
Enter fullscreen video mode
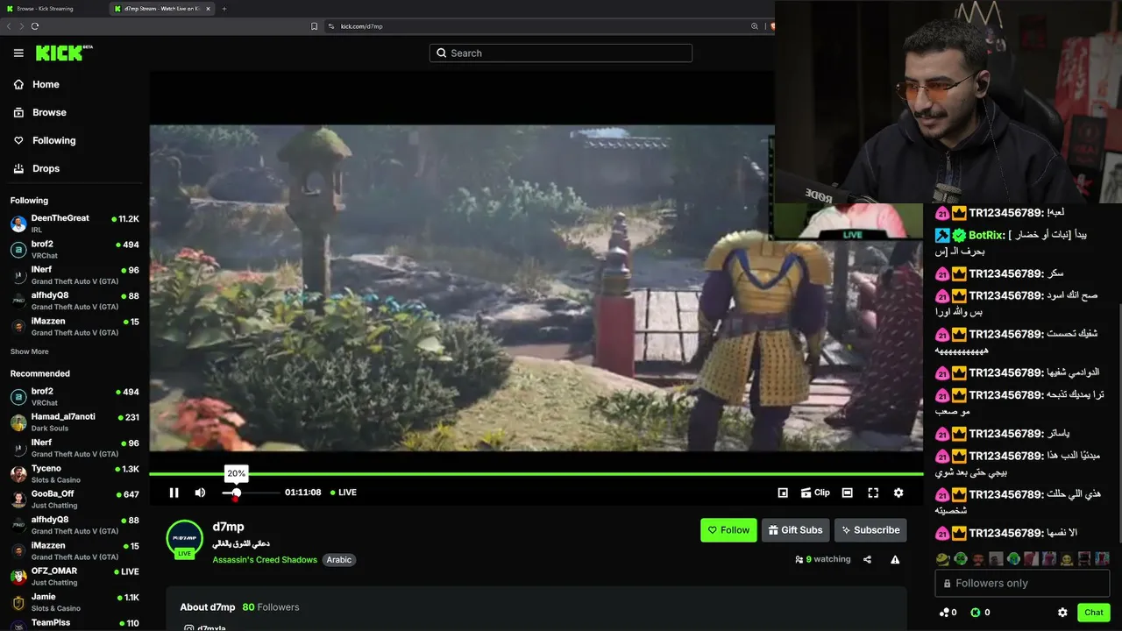coord(873,493)
